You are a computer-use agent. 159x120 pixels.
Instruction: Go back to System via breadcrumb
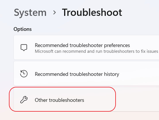coord(30,13)
